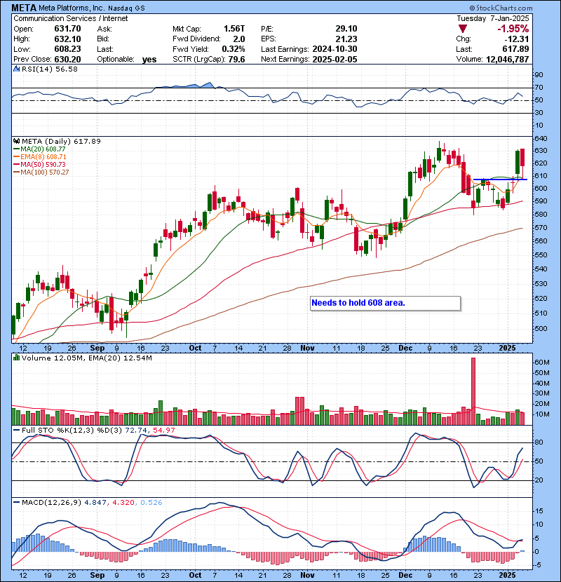Click the red down-triangle change indicator
The width and height of the screenshot is (561, 582).
point(462,29)
